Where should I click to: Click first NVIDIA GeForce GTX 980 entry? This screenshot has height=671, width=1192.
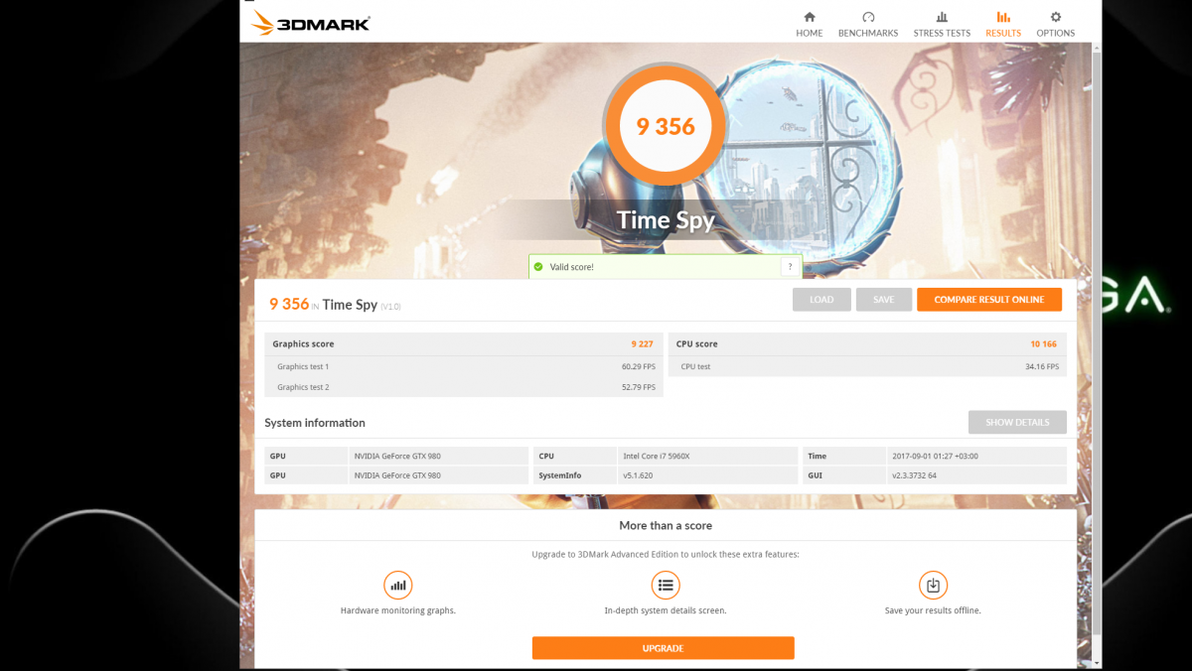pyautogui.click(x=397, y=457)
